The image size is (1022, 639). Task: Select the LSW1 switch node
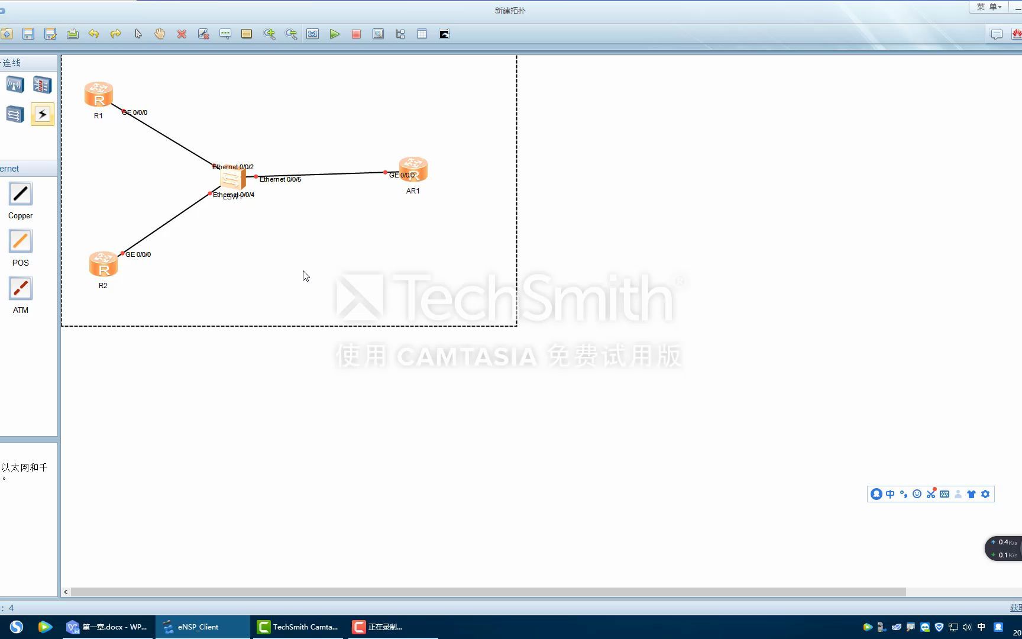(232, 179)
